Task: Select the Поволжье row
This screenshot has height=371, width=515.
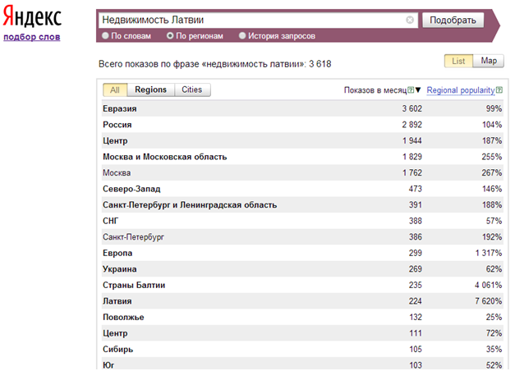Action: 302,318
